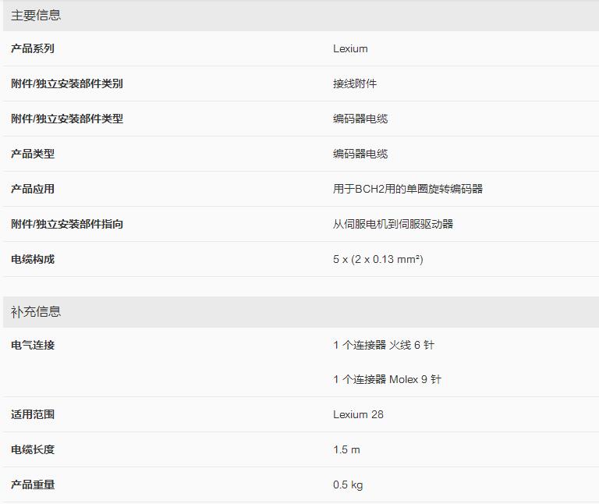Click the 产品重量 label
The width and height of the screenshot is (599, 504).
[33, 485]
